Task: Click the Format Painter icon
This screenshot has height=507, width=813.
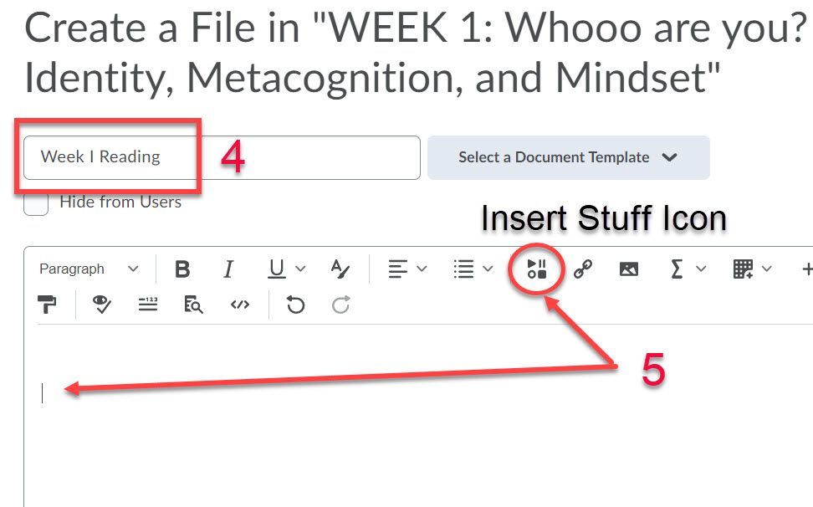Action: [x=48, y=304]
